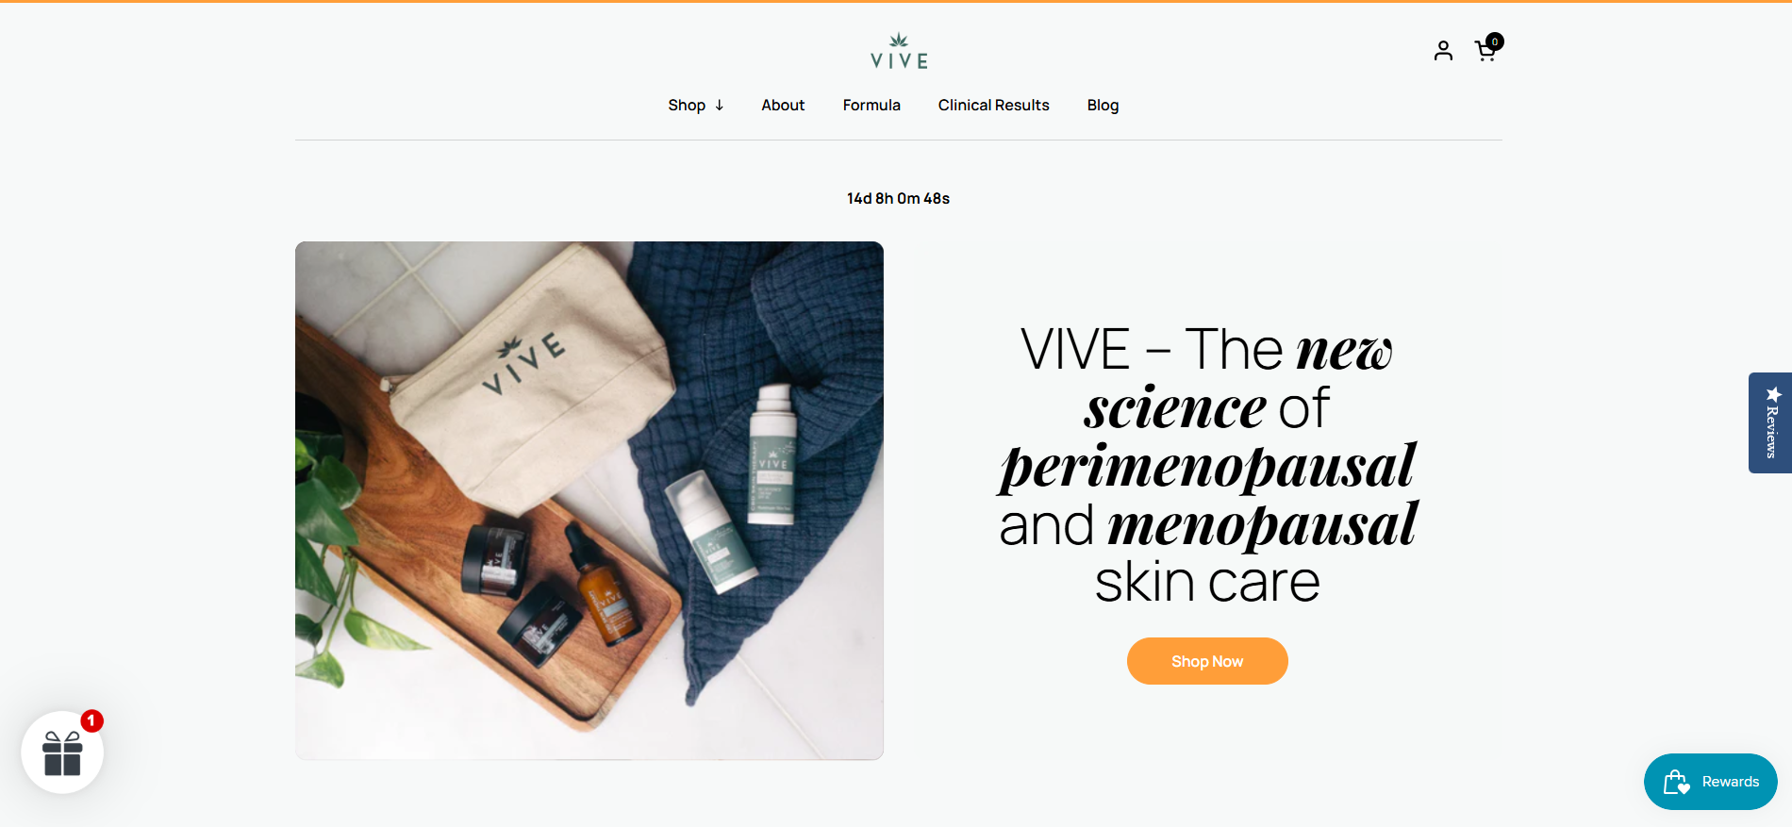Screen dimensions: 1792x827
Task: Click the hero headline about menopausal skin care
Action: (x=1207, y=465)
